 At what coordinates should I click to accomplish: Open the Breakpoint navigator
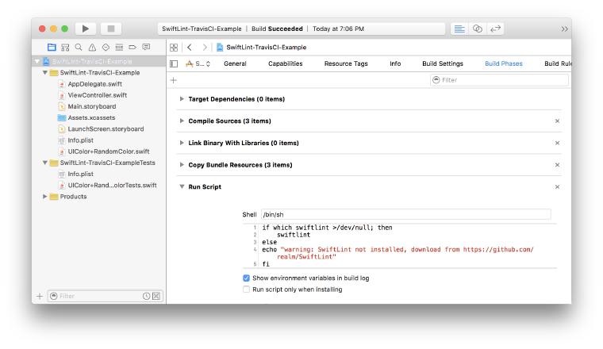click(x=133, y=48)
